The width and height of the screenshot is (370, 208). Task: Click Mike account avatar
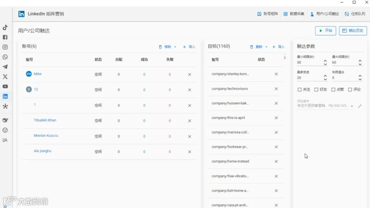pos(29,74)
